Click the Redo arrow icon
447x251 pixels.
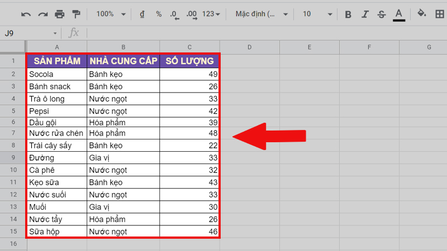43,14
